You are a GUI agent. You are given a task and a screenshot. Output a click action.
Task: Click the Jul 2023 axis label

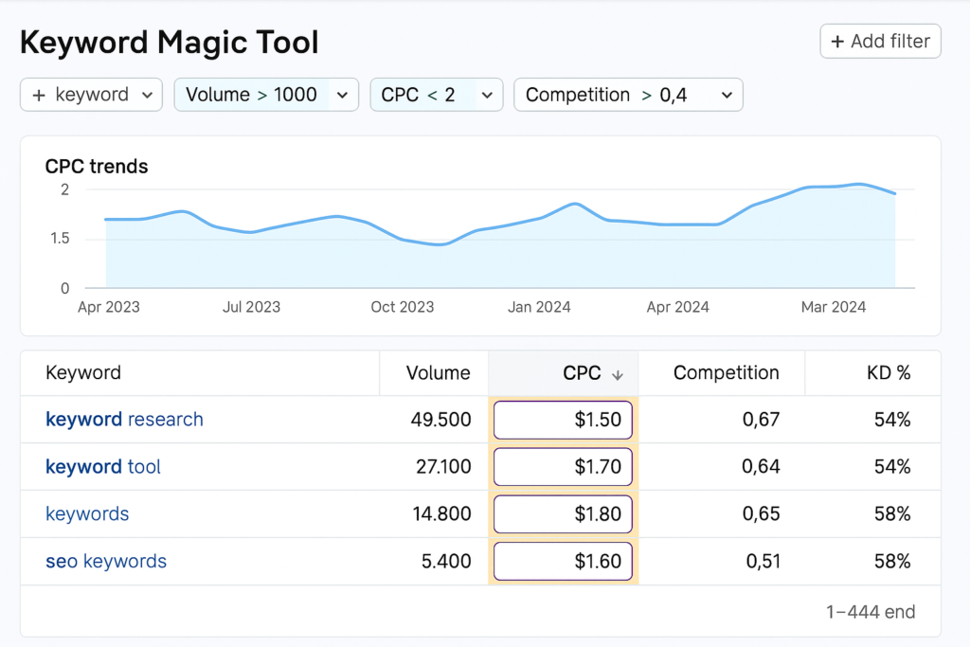point(251,308)
